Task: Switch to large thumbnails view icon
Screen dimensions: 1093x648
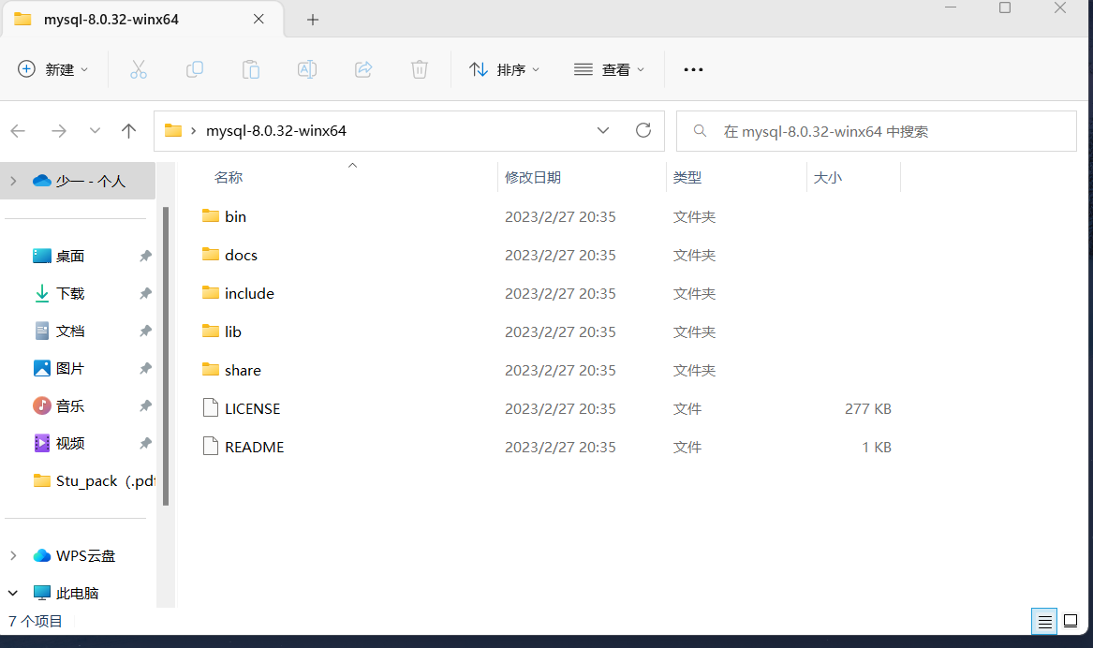Action: [x=1071, y=621]
